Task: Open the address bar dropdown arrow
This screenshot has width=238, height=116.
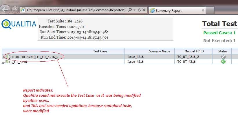Action: point(134,10)
